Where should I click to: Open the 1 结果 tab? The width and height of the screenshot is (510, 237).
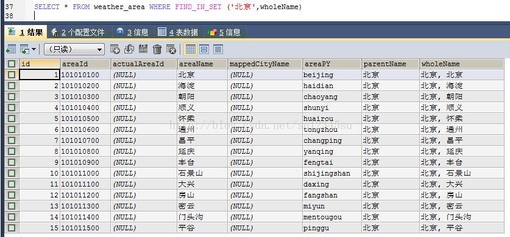point(26,32)
